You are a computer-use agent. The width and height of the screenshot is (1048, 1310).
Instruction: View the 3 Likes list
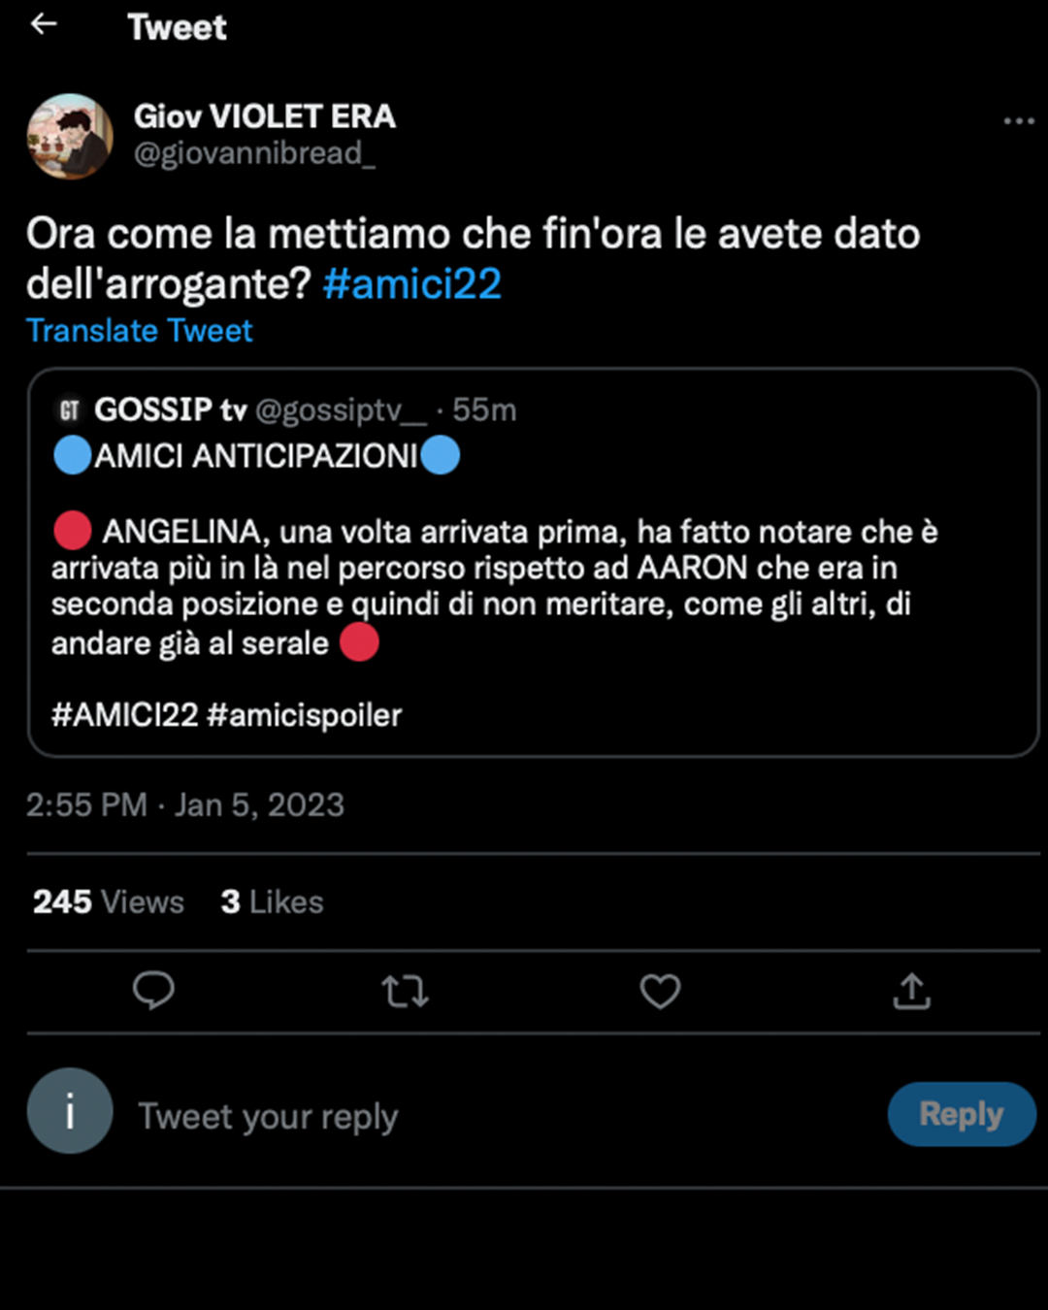click(272, 902)
